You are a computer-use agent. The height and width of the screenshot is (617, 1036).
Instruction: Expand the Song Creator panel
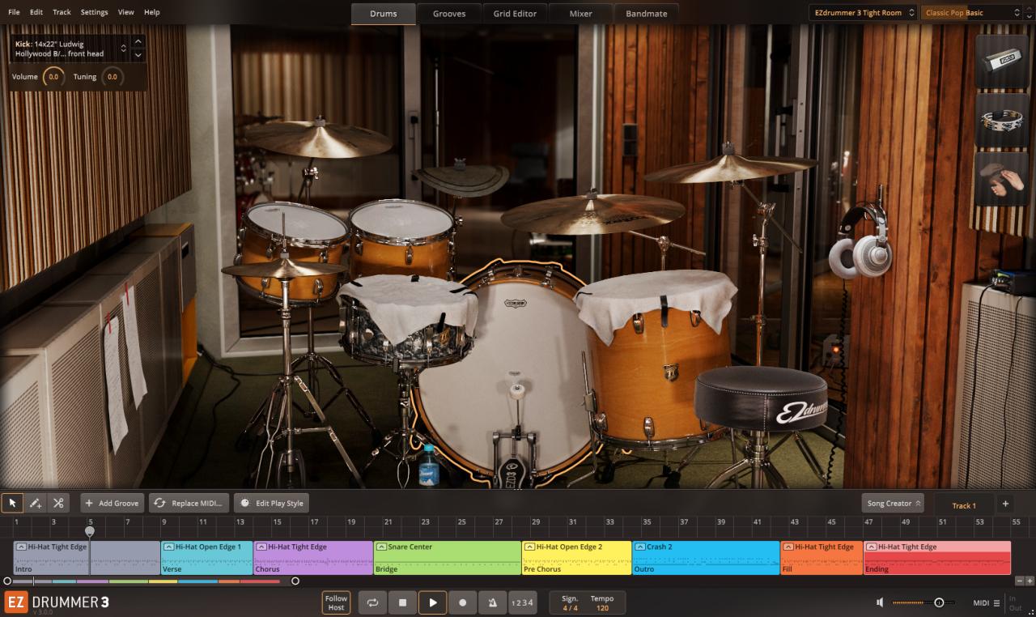tap(893, 503)
